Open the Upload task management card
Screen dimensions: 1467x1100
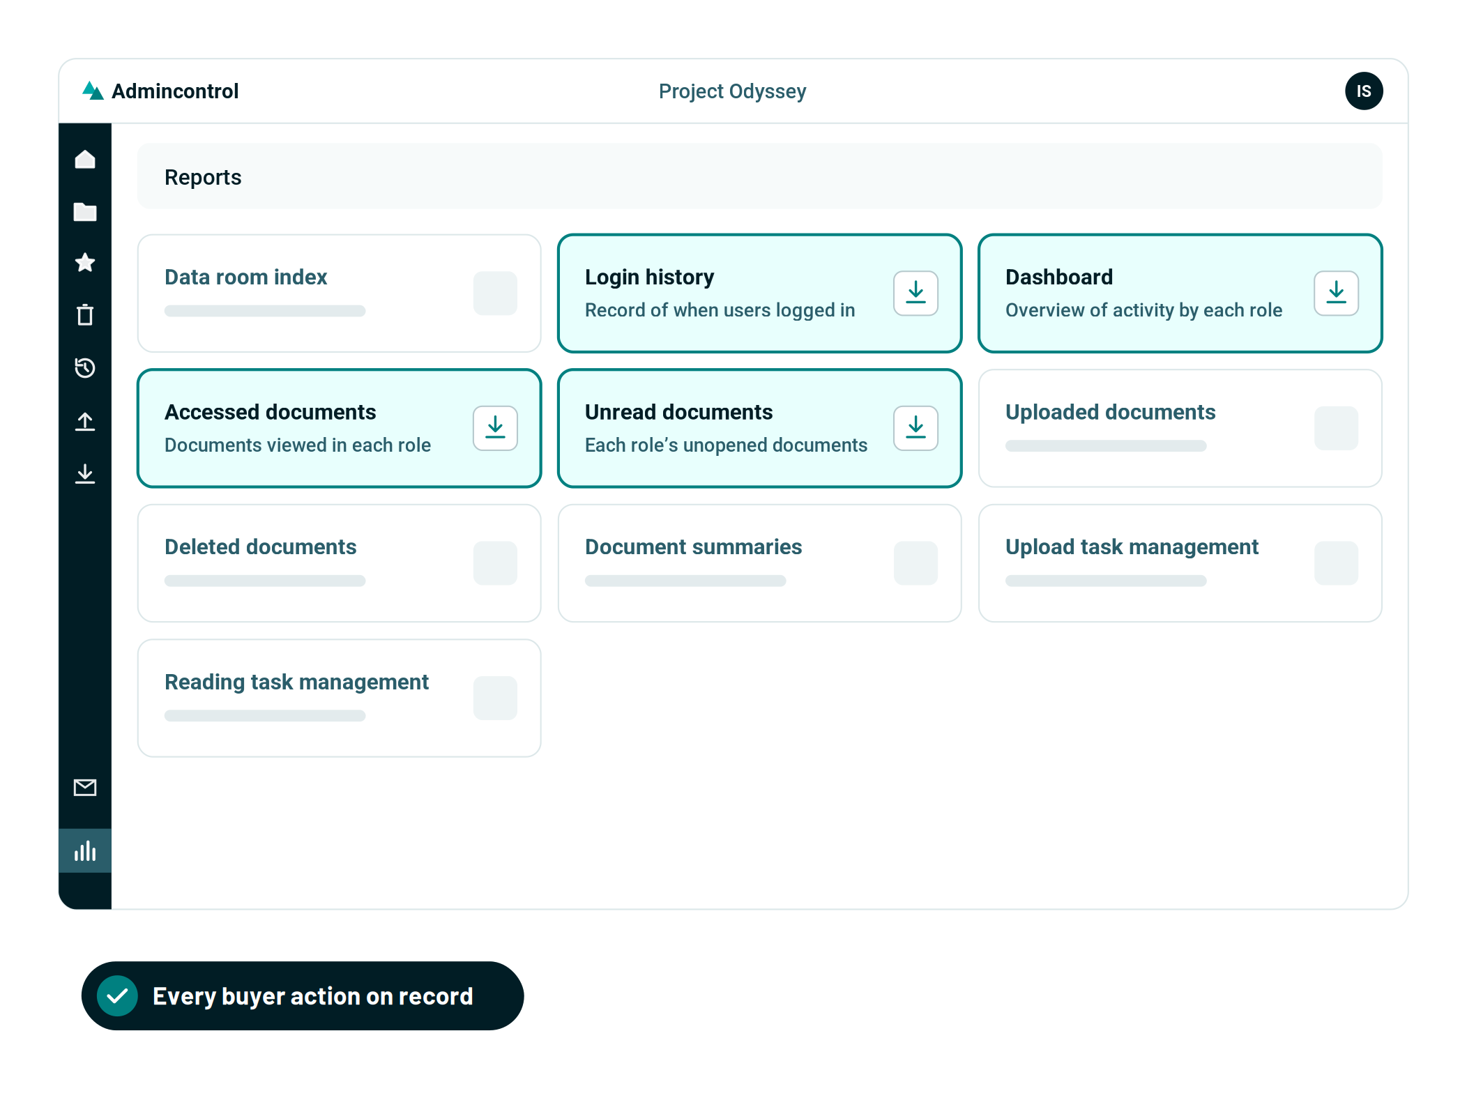click(1180, 563)
